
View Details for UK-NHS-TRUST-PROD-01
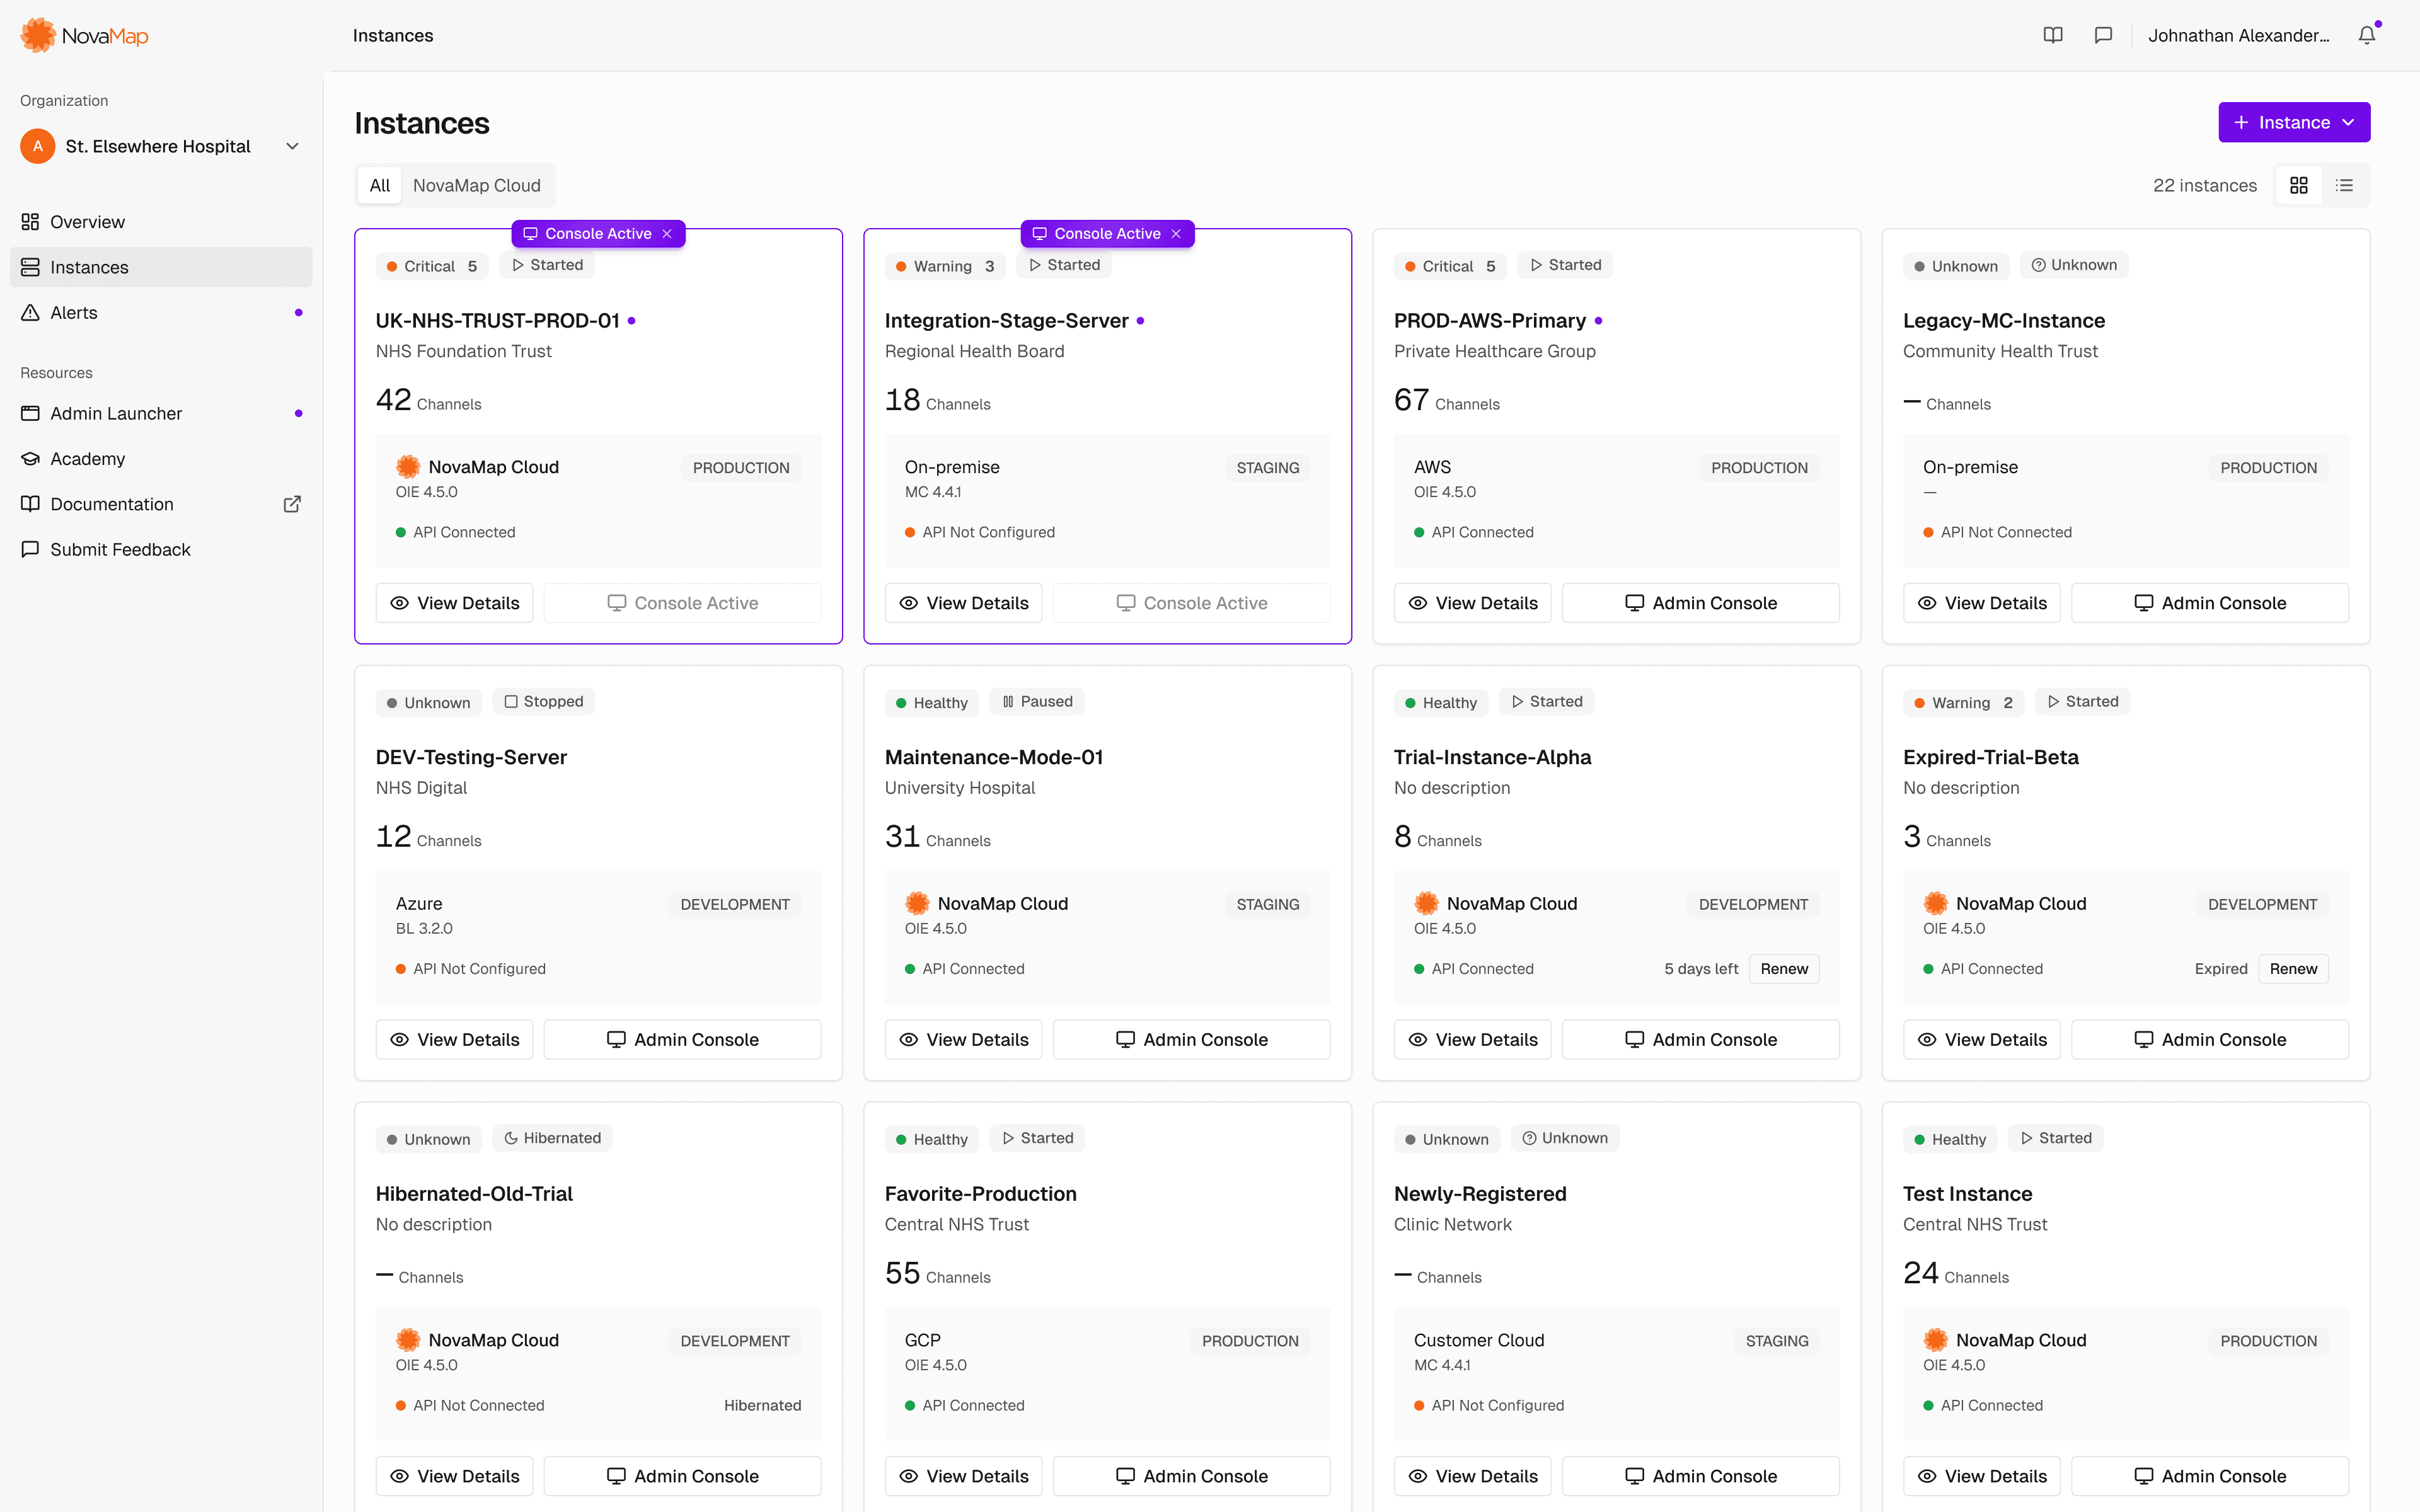[x=454, y=603]
